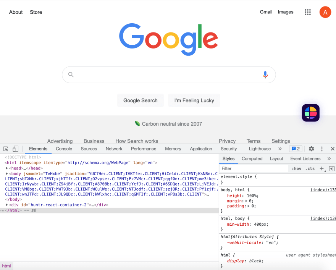This screenshot has height=270, width=336.
Task: Open (index):139 source link for html, body rule
Action: coord(323,218)
